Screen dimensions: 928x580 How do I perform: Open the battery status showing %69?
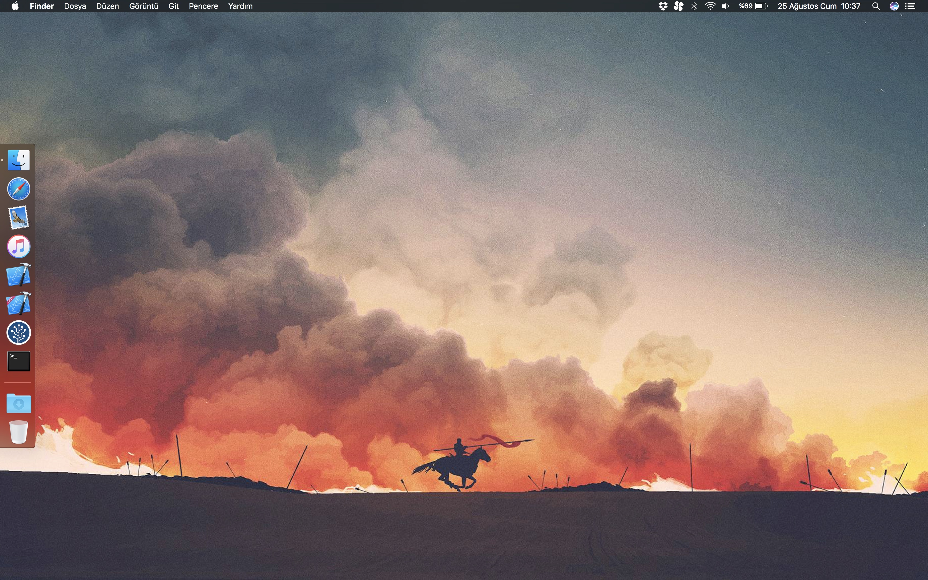click(753, 6)
